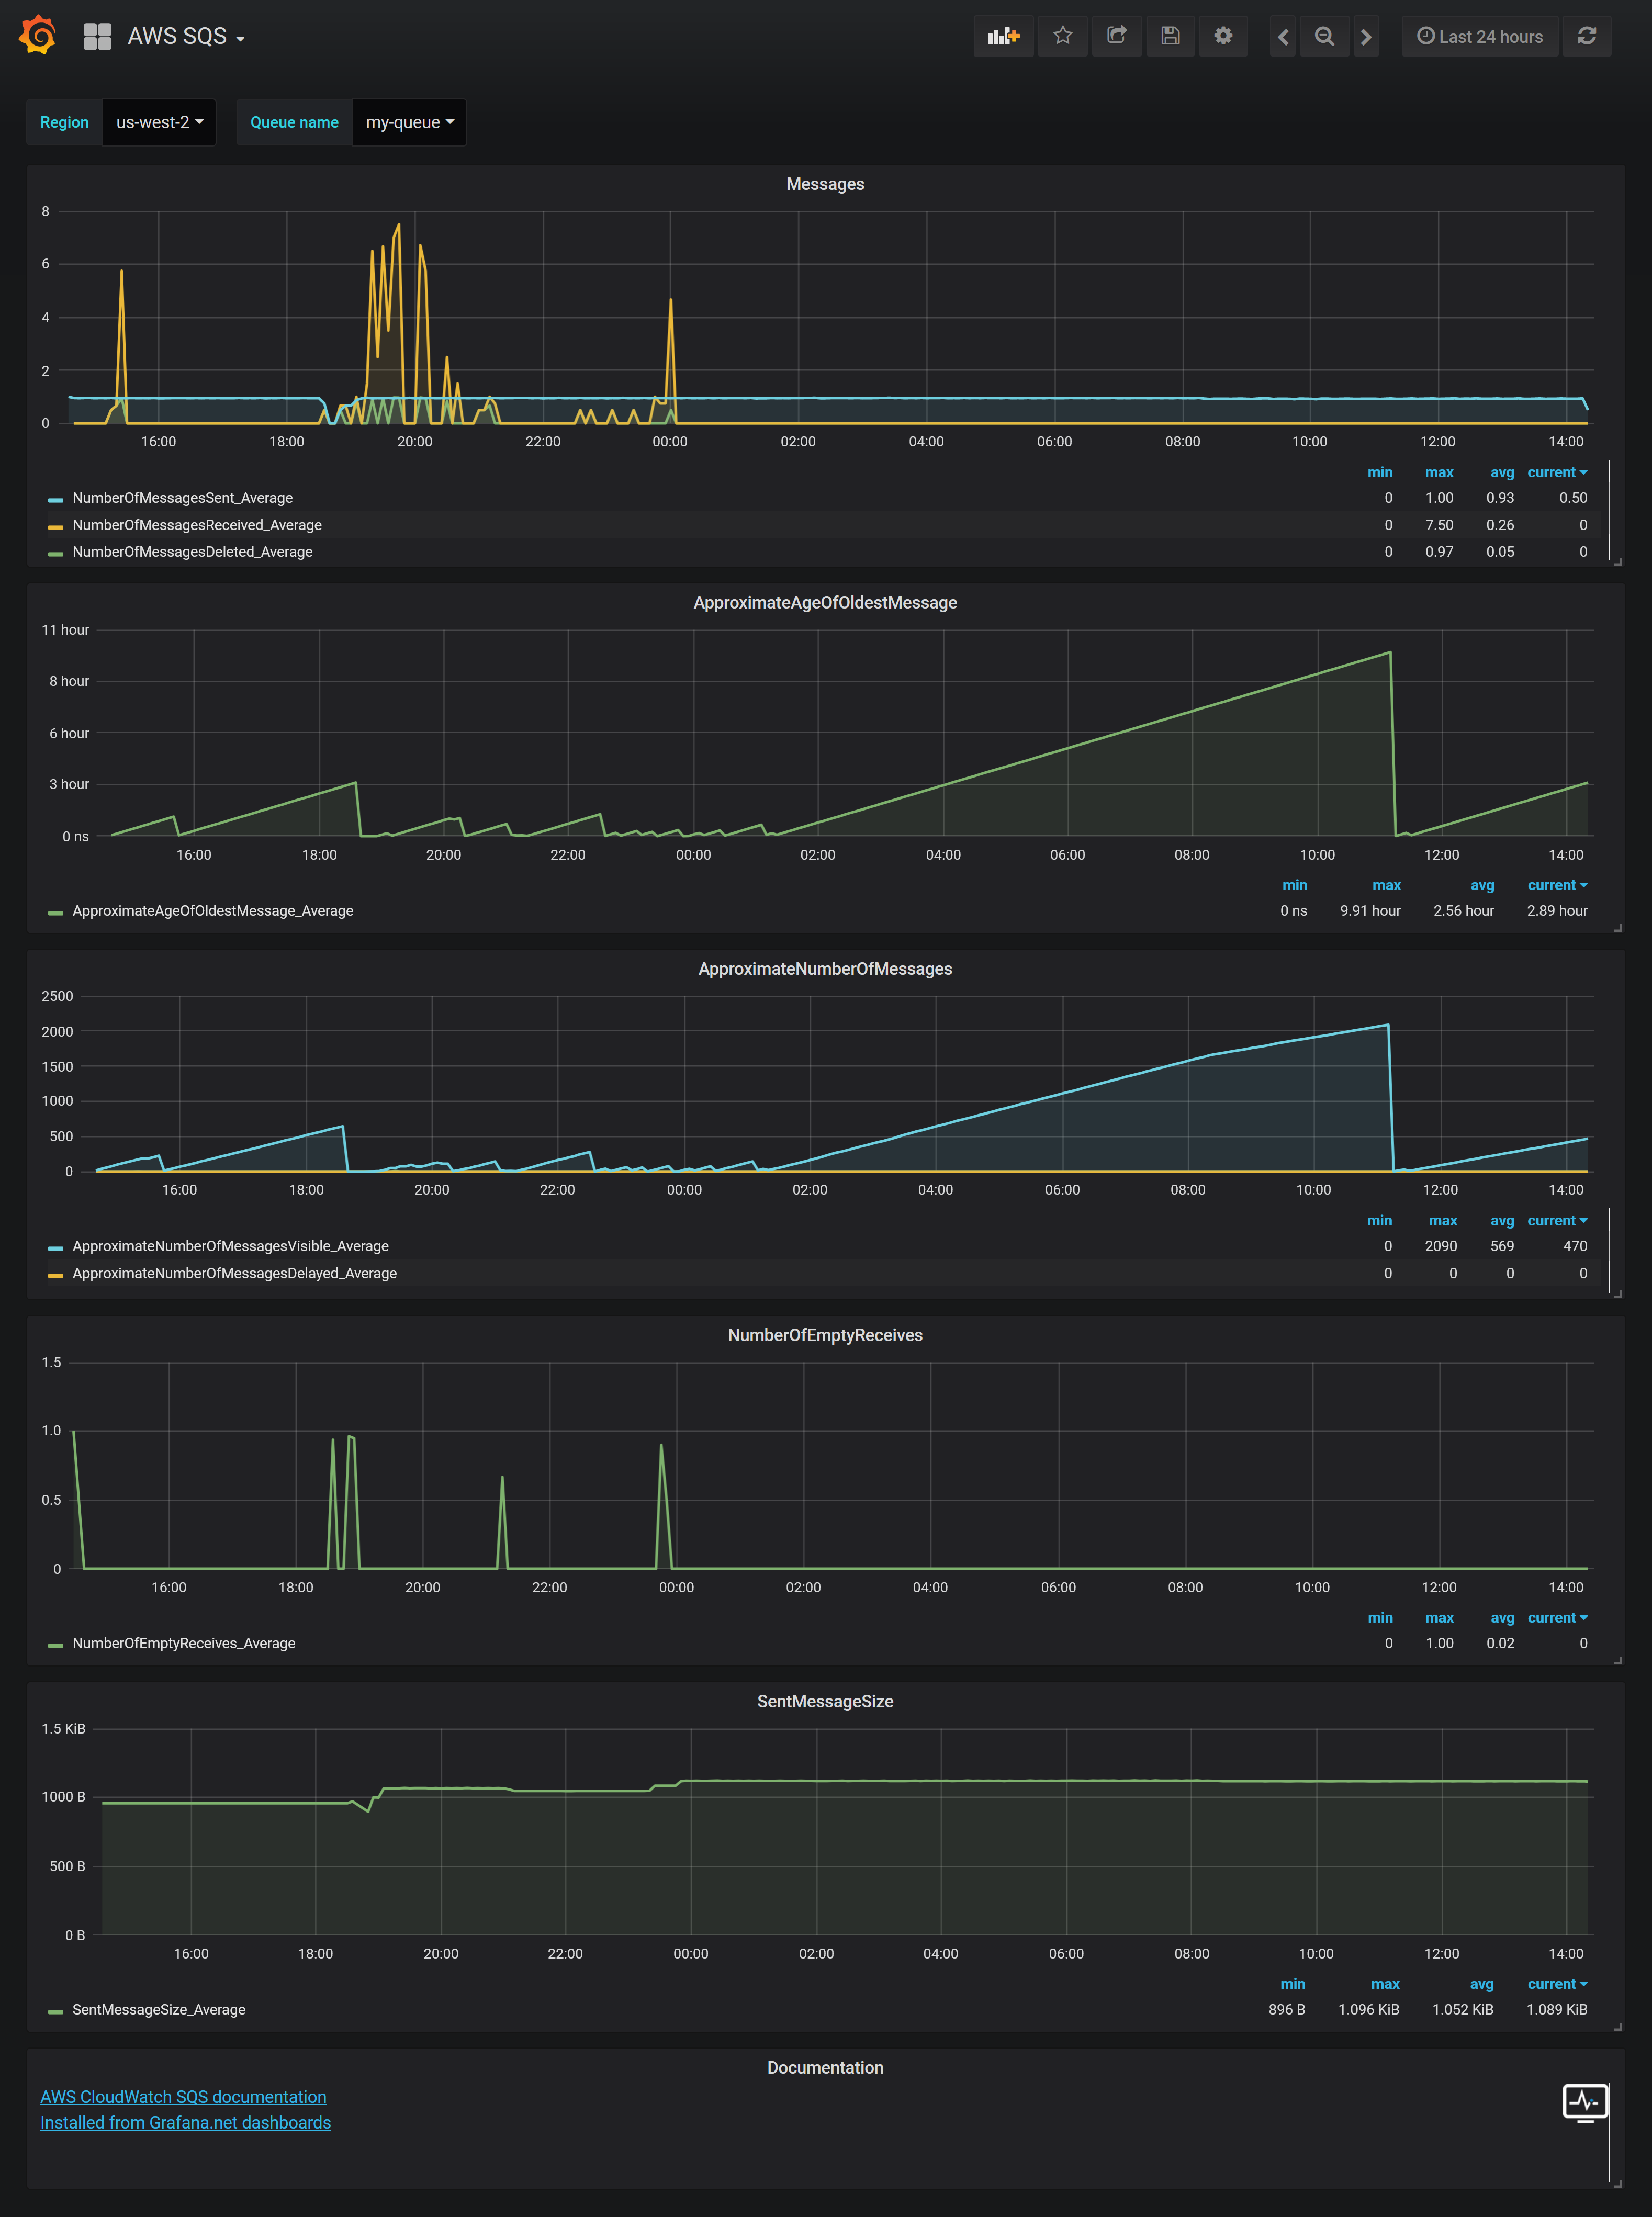Open AWS CloudWatch SQS documentation link

[183, 2096]
